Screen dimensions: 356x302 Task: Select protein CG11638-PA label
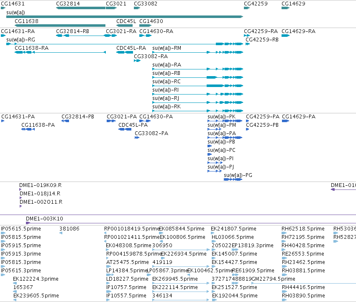(38, 125)
